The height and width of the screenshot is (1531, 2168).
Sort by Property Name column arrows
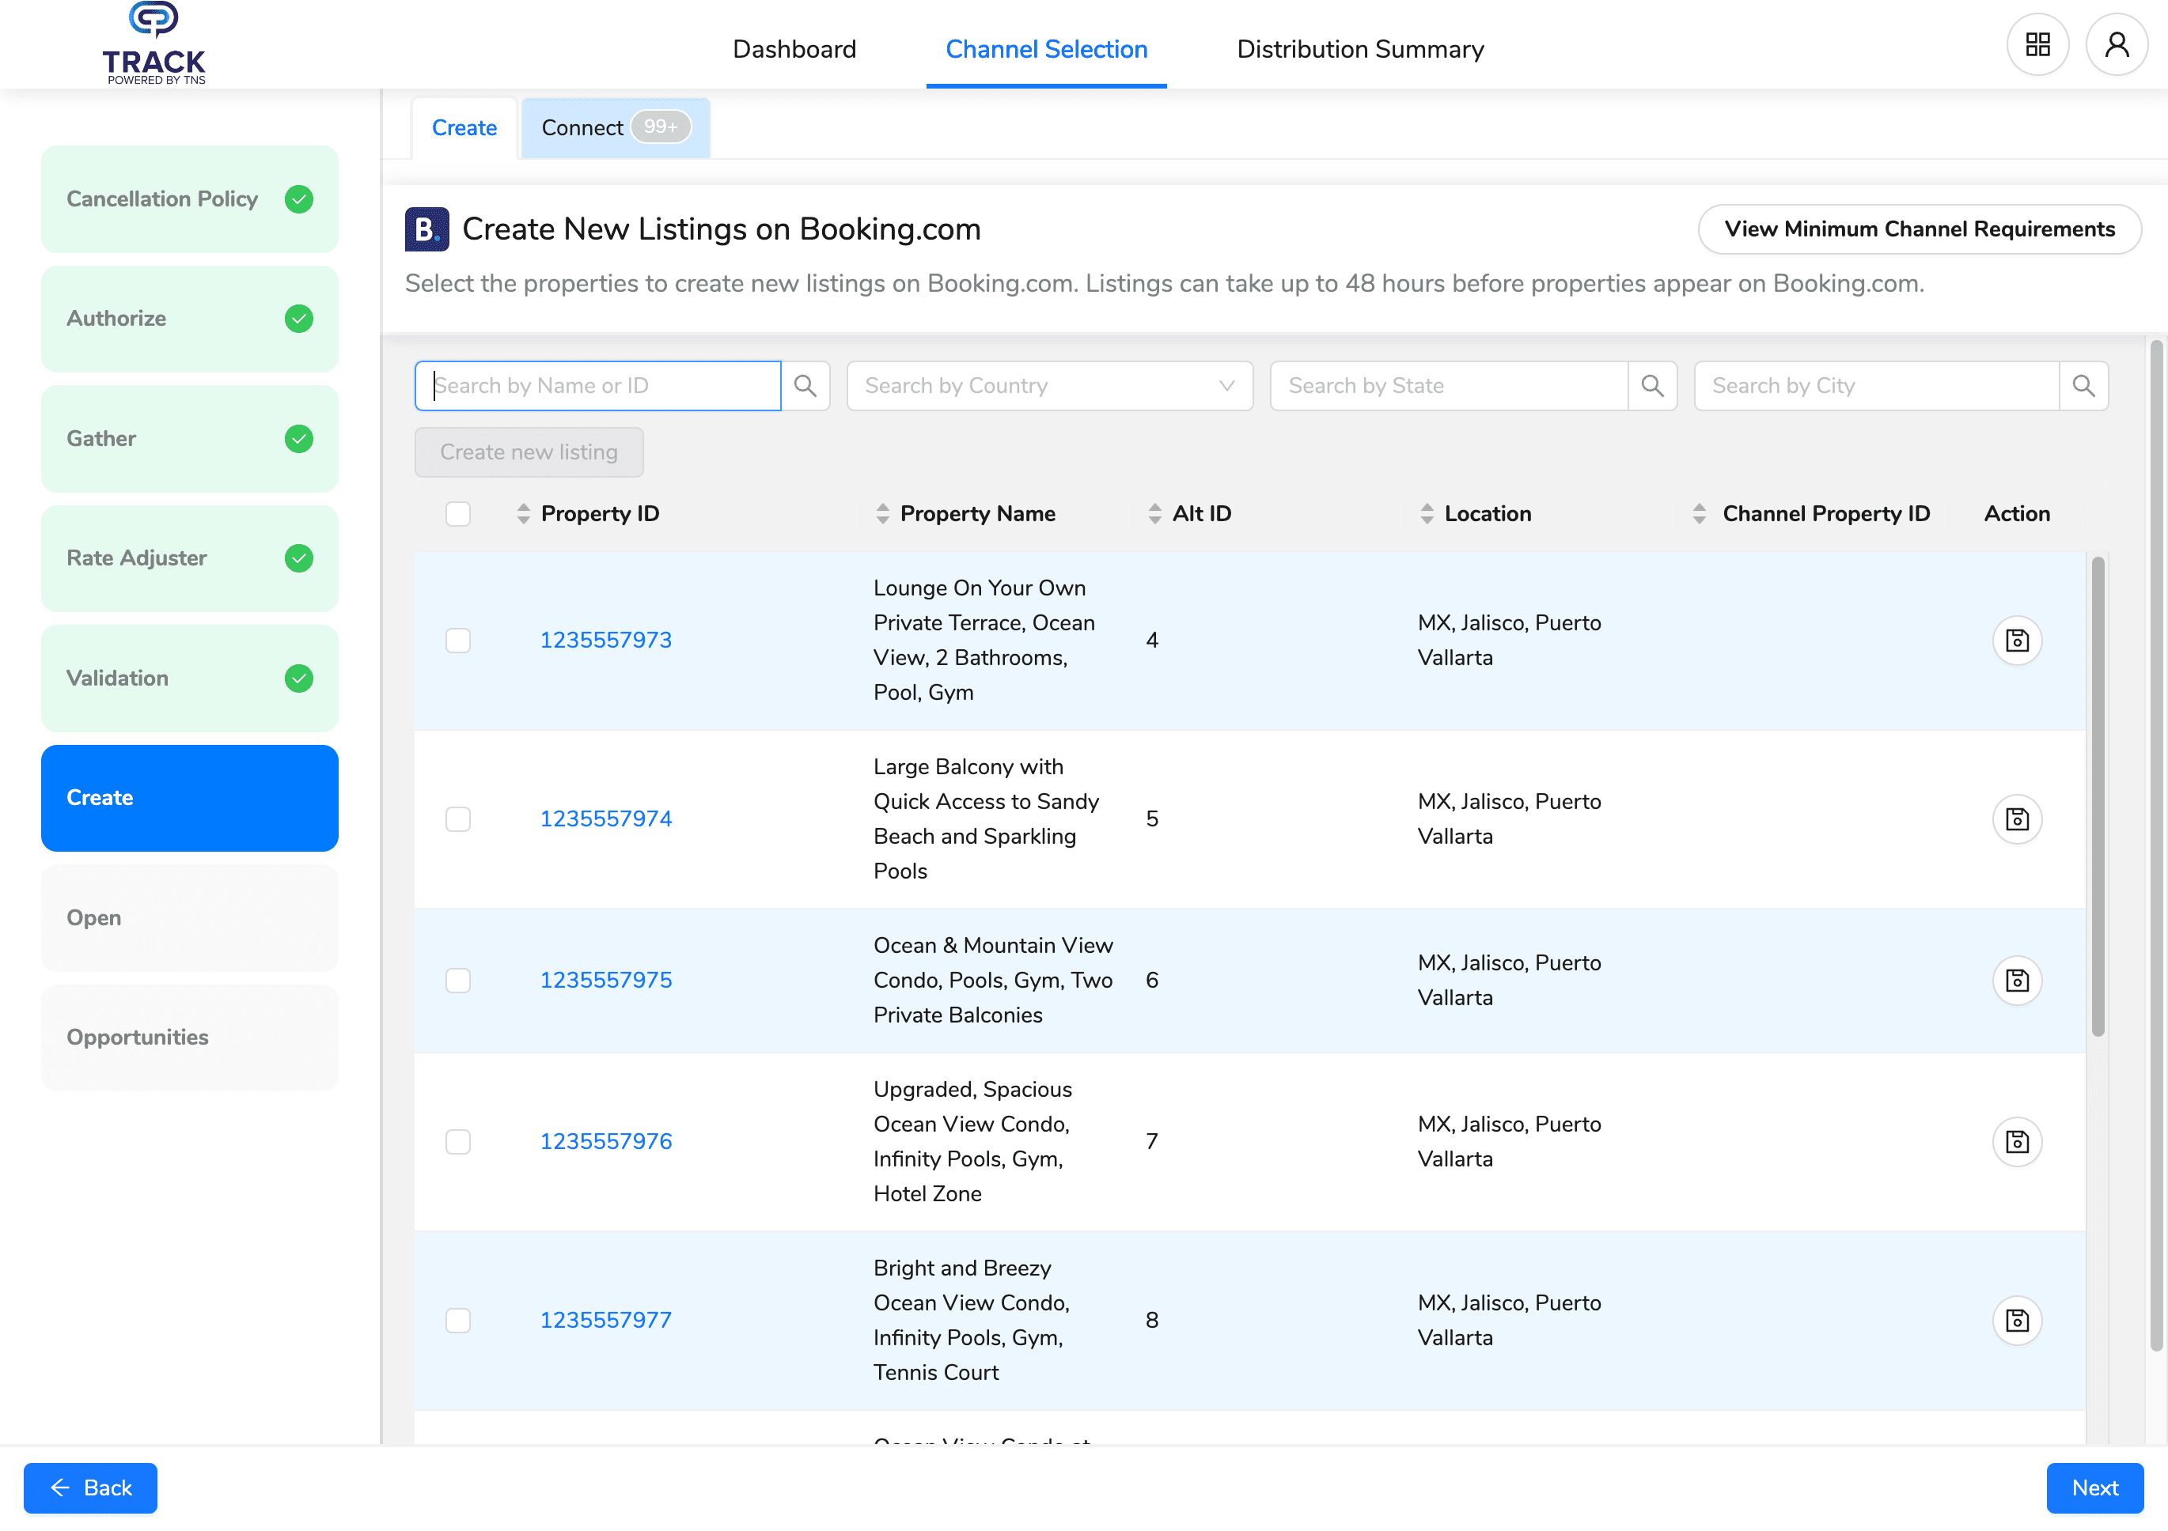tap(883, 515)
